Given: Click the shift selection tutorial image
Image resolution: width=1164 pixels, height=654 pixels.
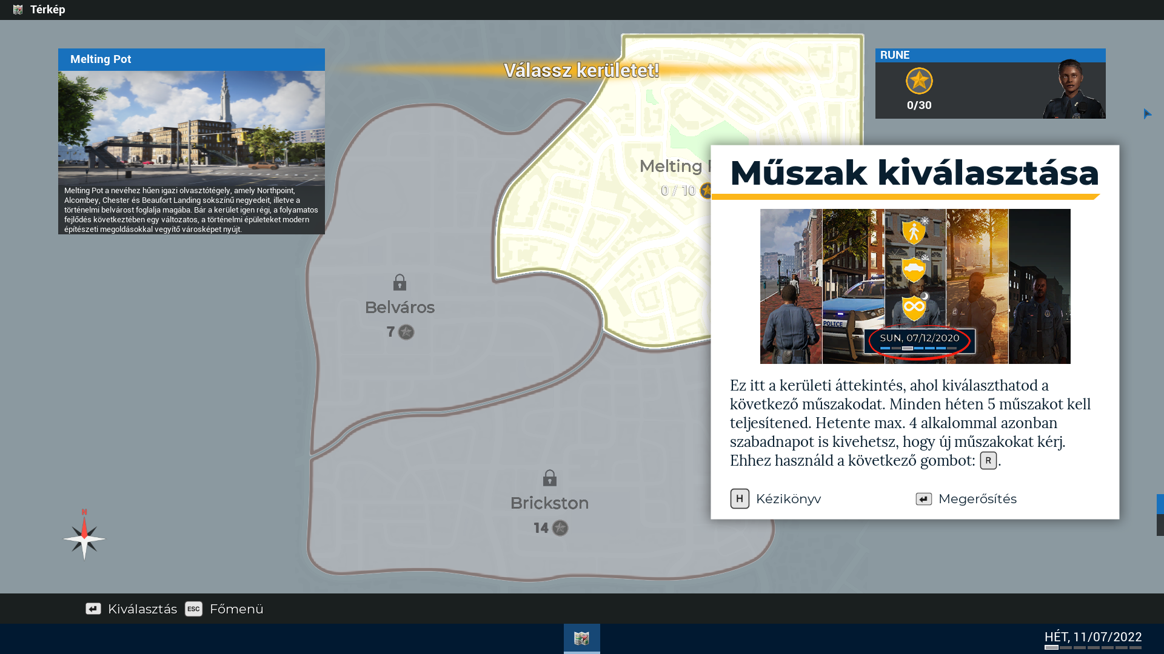Looking at the screenshot, I should 915,286.
